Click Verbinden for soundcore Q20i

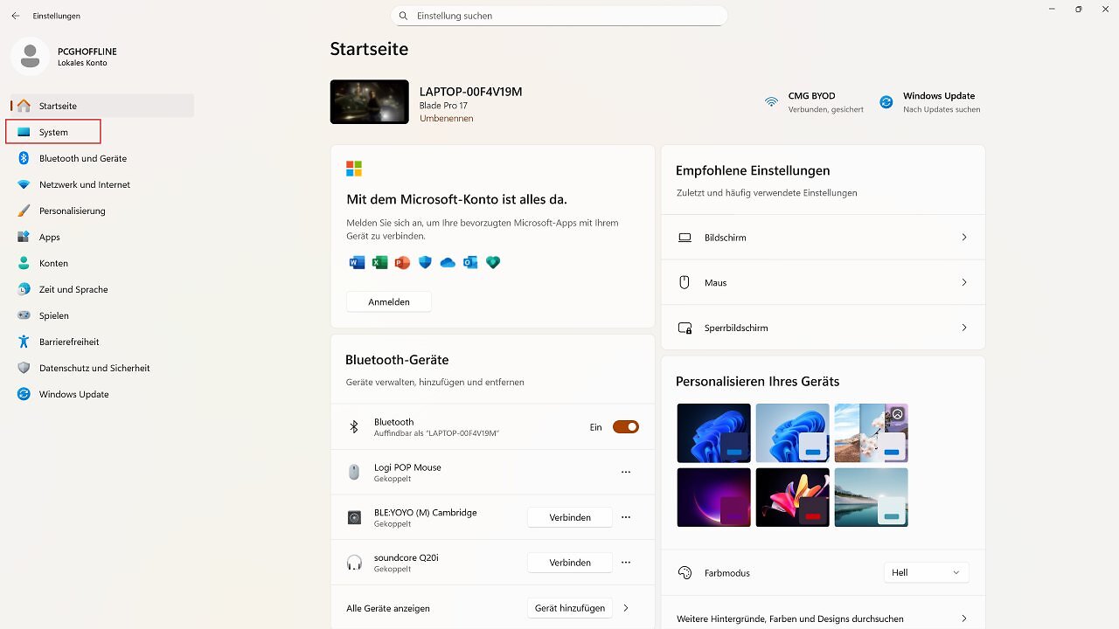pos(570,563)
